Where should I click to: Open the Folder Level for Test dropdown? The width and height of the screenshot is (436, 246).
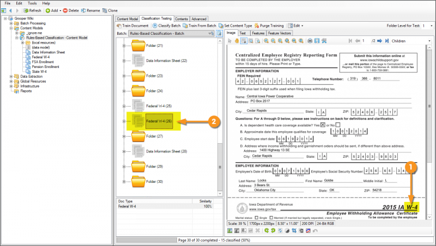point(429,26)
